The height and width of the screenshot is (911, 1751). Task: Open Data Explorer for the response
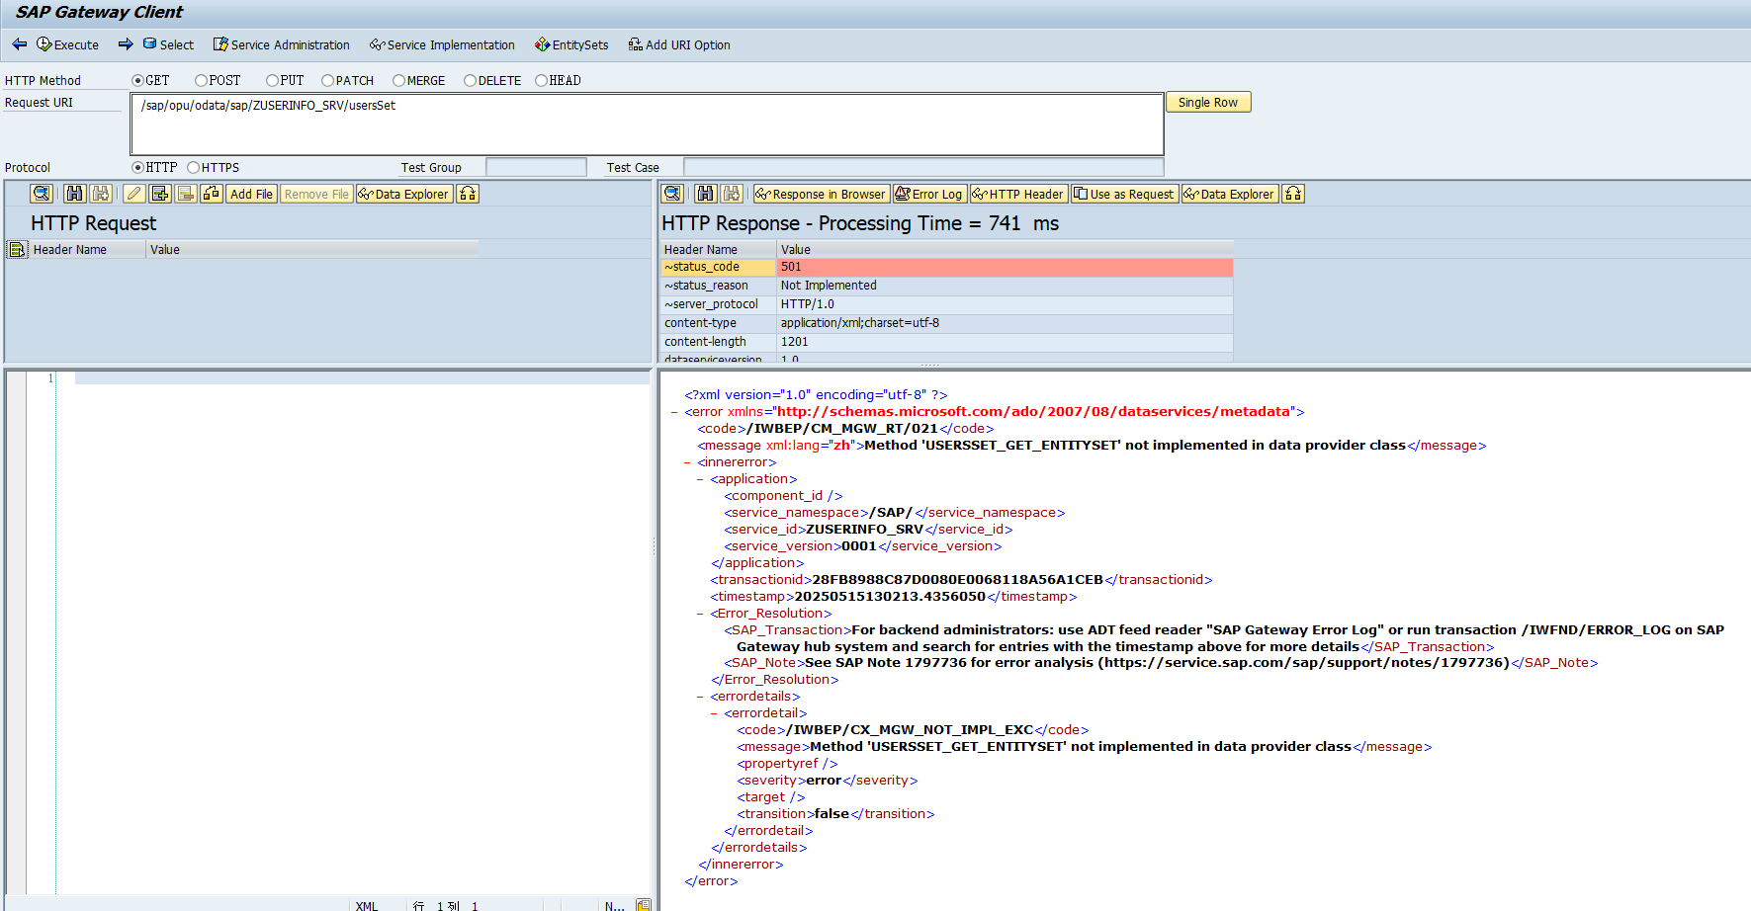(1229, 194)
